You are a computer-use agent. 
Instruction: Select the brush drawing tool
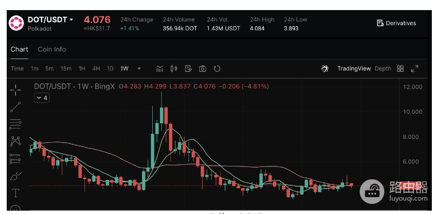pyautogui.click(x=15, y=176)
